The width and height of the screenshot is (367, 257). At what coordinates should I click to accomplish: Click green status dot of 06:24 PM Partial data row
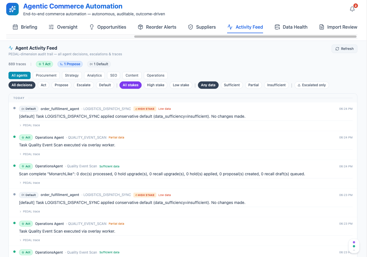[x=14, y=137]
